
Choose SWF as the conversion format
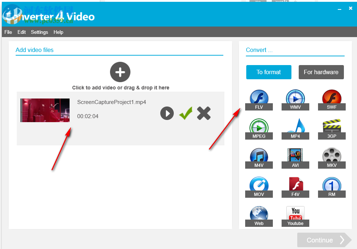pos(331,98)
